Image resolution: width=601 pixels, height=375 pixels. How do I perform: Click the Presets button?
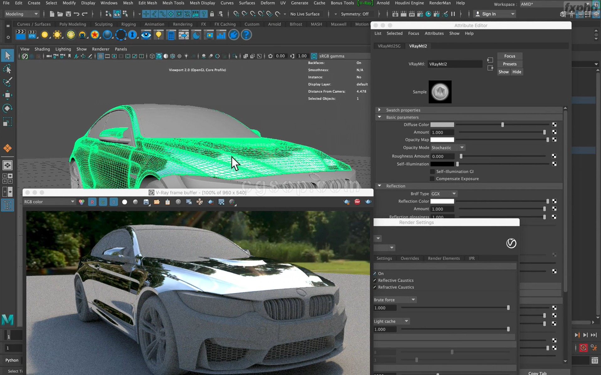[510, 64]
